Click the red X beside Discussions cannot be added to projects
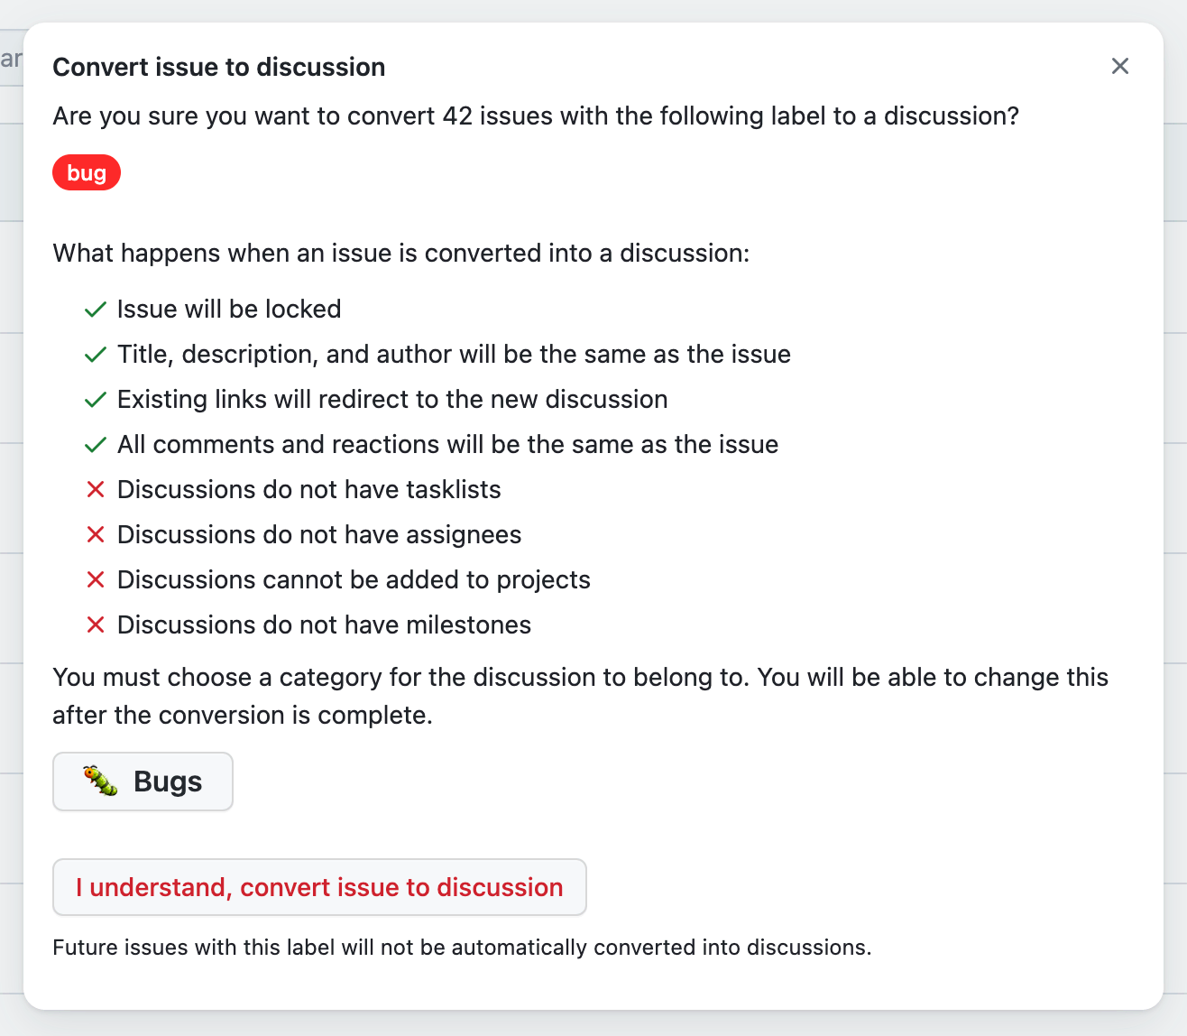 96,579
